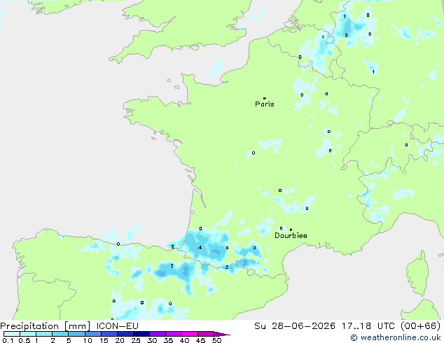Click the legend swatch for 5–10 mm
This screenshot has height=343, width=444.
click(76, 334)
